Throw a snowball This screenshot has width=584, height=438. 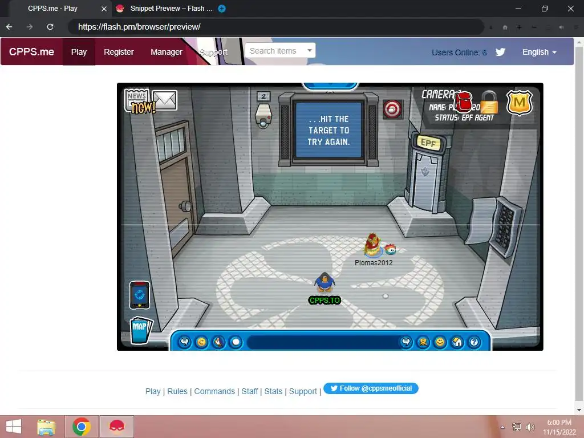tap(236, 342)
